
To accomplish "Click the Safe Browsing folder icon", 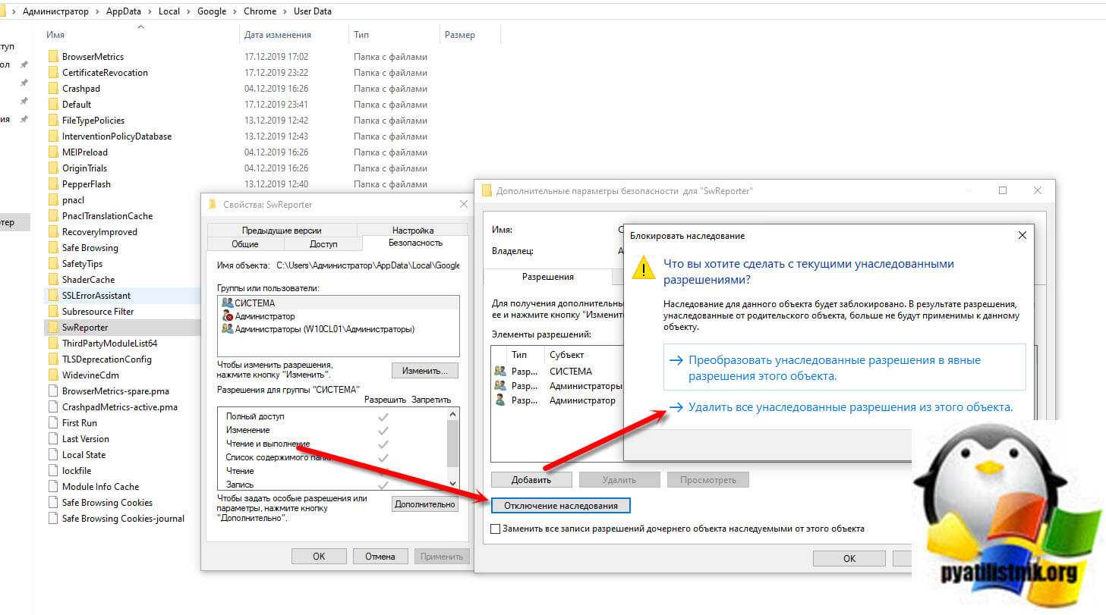I will (x=52, y=248).
